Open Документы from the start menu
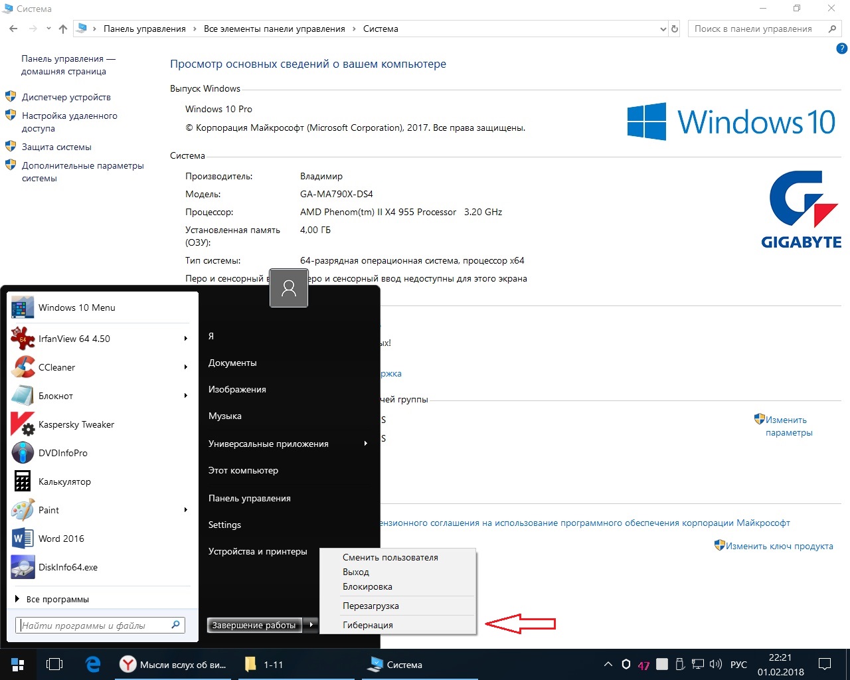The width and height of the screenshot is (850, 680). coord(232,363)
